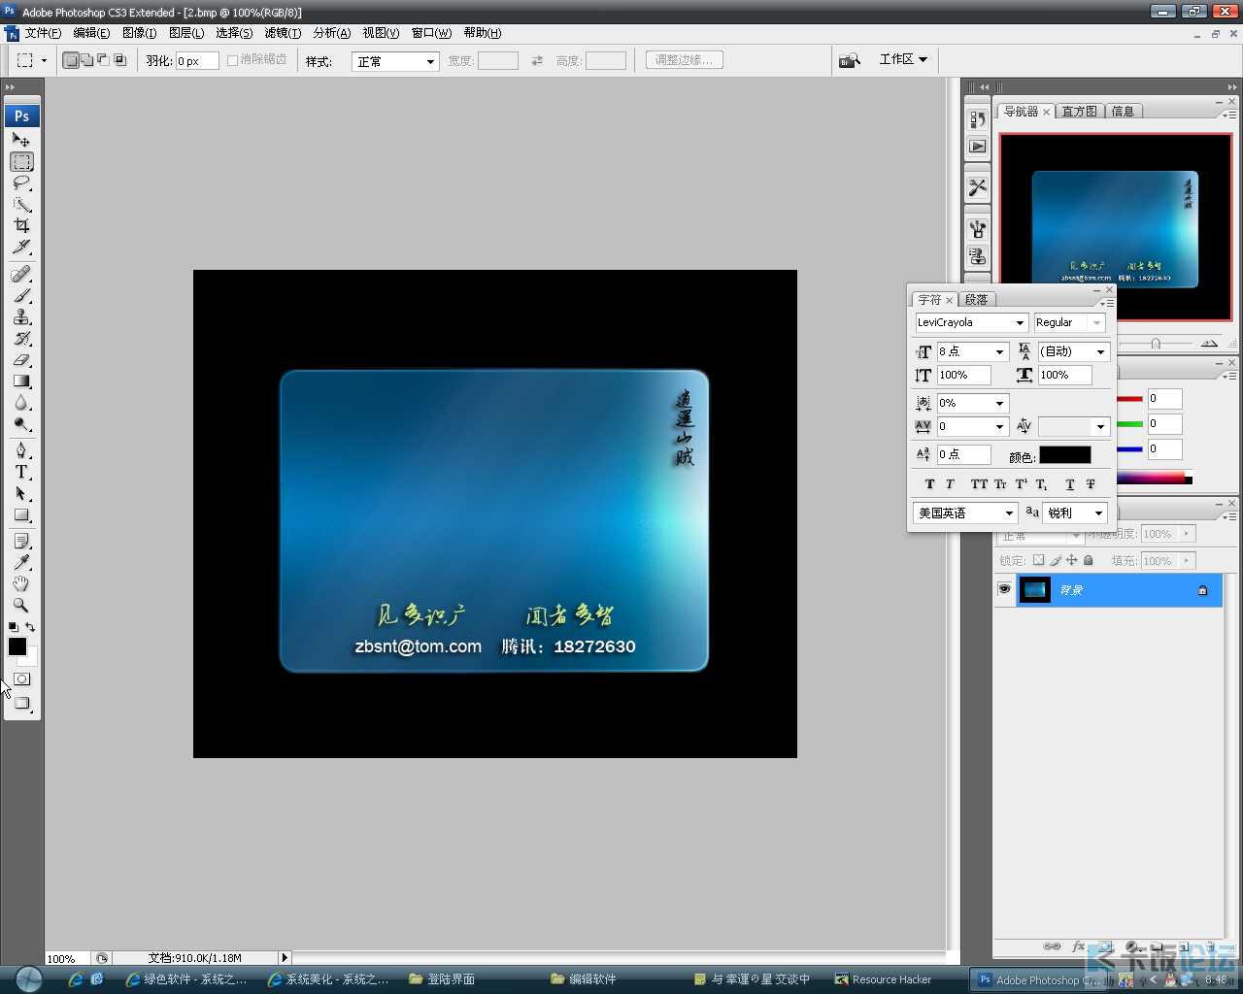Click the vertical scale 100% field
Screen dimensions: 1243x994
963,375
